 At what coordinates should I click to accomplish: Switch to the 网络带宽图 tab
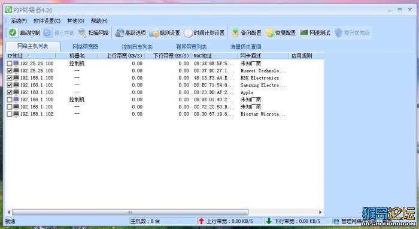coord(86,47)
